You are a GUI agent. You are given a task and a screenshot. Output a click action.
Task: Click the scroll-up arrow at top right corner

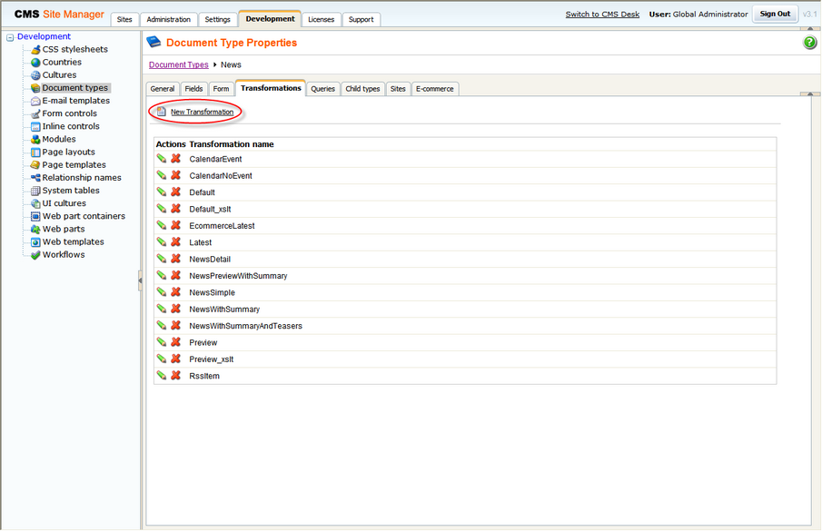[x=810, y=28]
